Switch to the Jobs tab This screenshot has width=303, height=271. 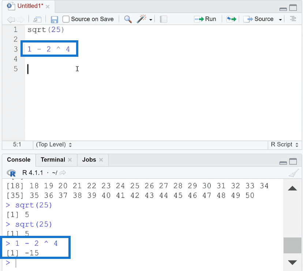(89, 160)
